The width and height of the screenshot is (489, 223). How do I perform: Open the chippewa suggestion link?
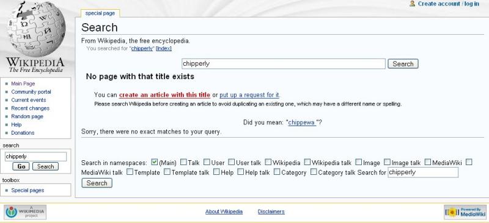point(302,122)
